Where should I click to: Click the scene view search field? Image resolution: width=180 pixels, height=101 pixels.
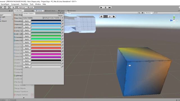tap(166, 13)
